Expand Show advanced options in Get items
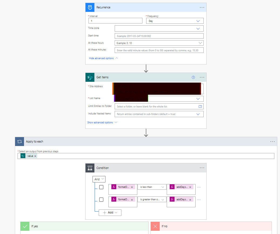This screenshot has width=280, height=234. coord(102,123)
